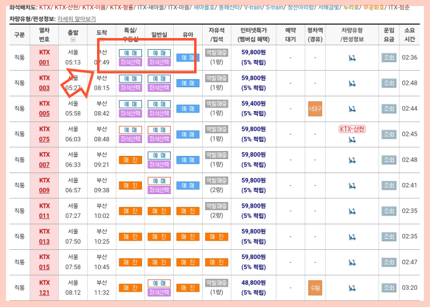Open train formation icon for KTX 009
Viewport: 430px width, 307px height.
pyautogui.click(x=352, y=186)
